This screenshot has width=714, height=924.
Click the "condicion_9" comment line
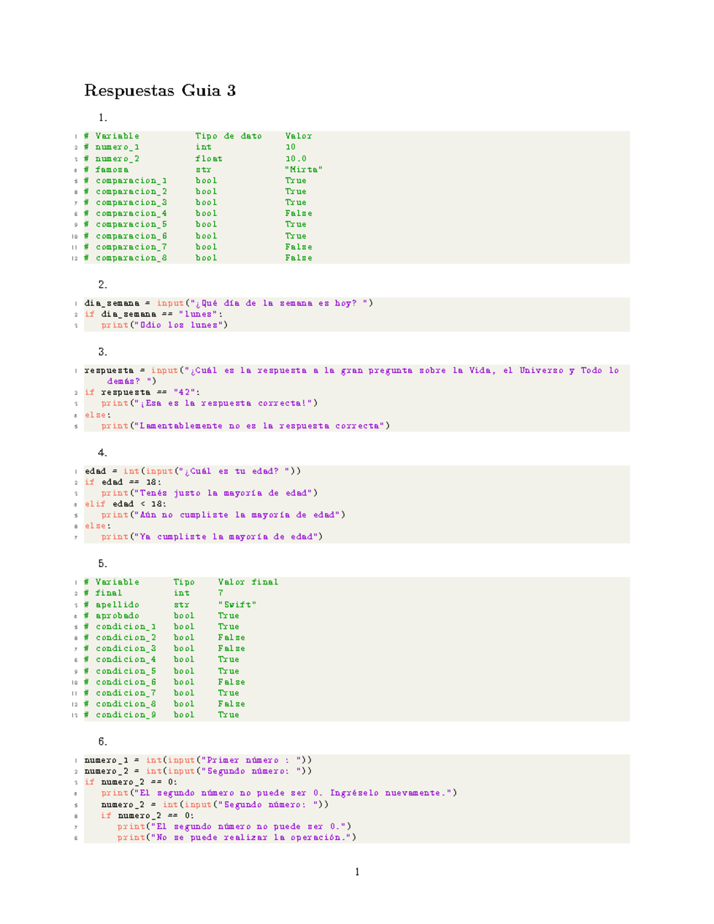coord(126,715)
